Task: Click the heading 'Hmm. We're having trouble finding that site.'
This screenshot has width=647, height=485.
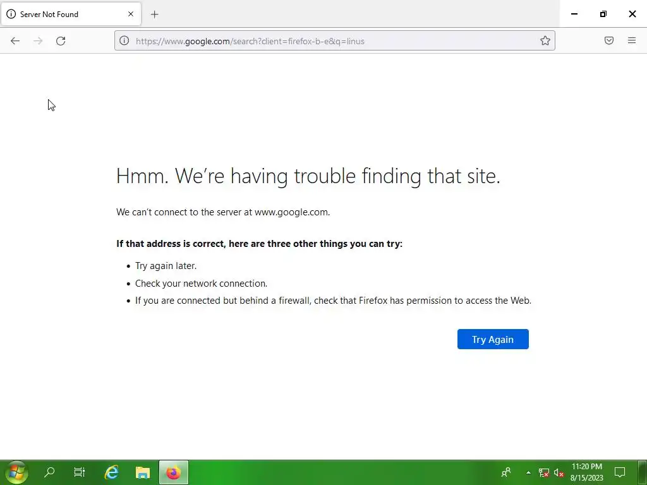Action: click(308, 176)
